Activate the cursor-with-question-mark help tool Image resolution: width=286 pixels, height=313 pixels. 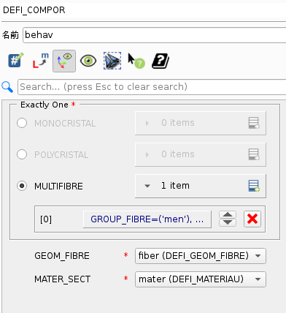coord(136,61)
